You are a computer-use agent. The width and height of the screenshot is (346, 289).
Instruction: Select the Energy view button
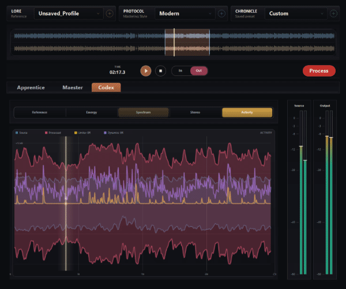tap(92, 112)
